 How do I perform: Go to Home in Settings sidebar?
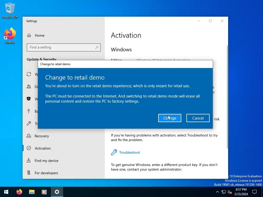pos(40,35)
